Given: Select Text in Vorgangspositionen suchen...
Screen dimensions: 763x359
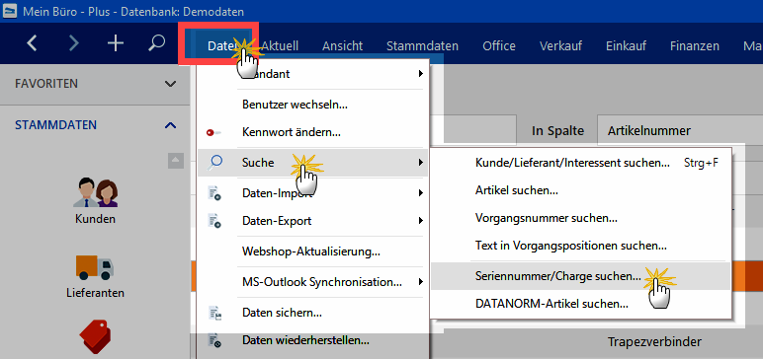Looking at the screenshot, I should (581, 246).
